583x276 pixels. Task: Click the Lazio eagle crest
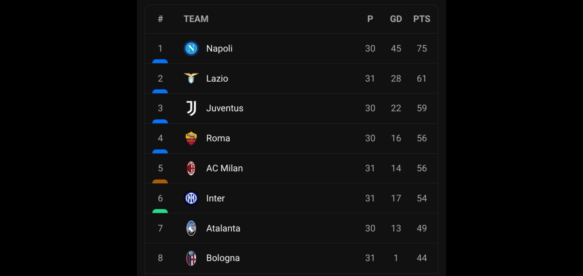[x=191, y=78]
